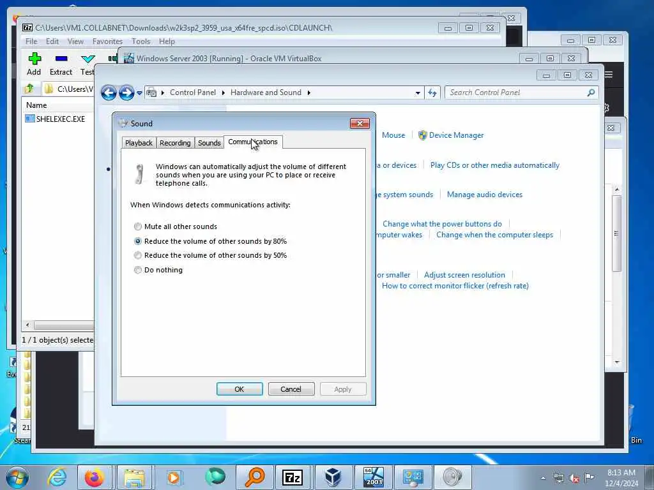654x490 pixels.
Task: Open Change when the computer sleeps
Action: [x=495, y=235]
